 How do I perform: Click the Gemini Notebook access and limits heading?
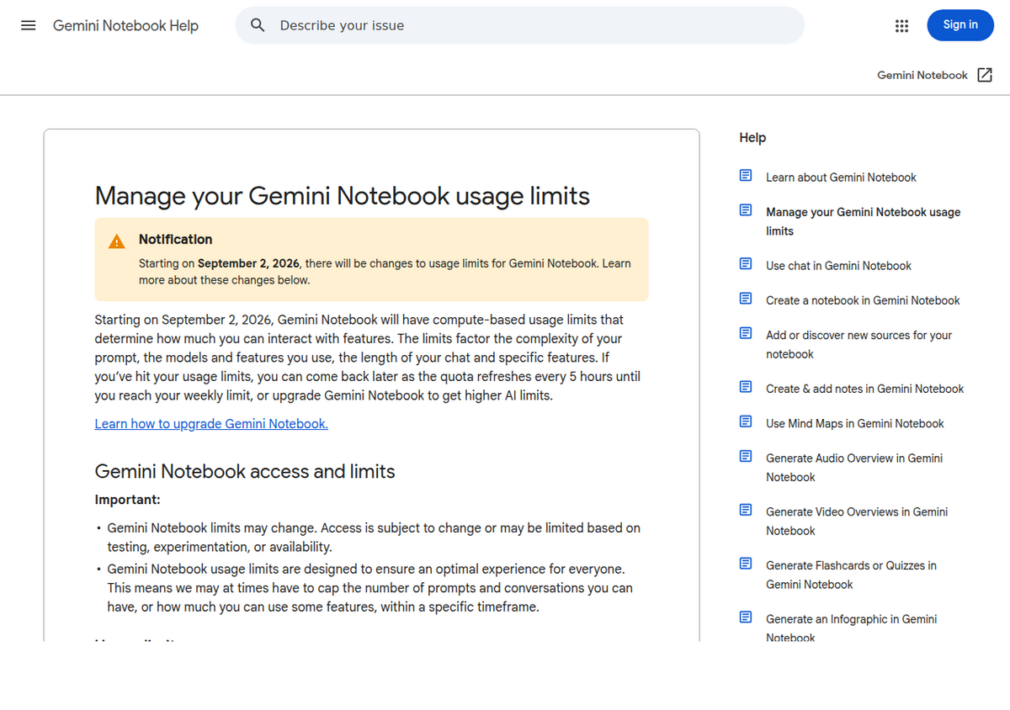(x=245, y=471)
